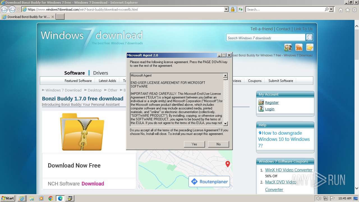The image size is (359, 202).
Task: Click the pink NCH Software Download link
Action: [x=93, y=184]
